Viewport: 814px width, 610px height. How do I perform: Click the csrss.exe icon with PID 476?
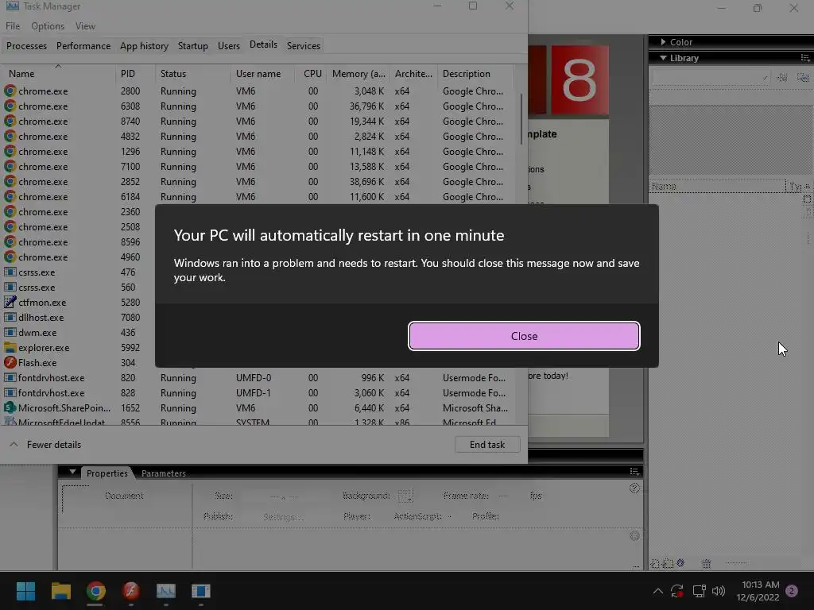[x=10, y=272]
